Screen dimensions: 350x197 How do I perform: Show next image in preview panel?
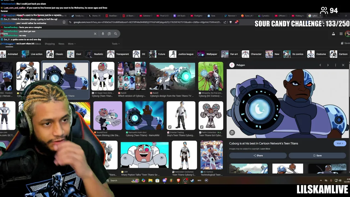[x=328, y=65]
